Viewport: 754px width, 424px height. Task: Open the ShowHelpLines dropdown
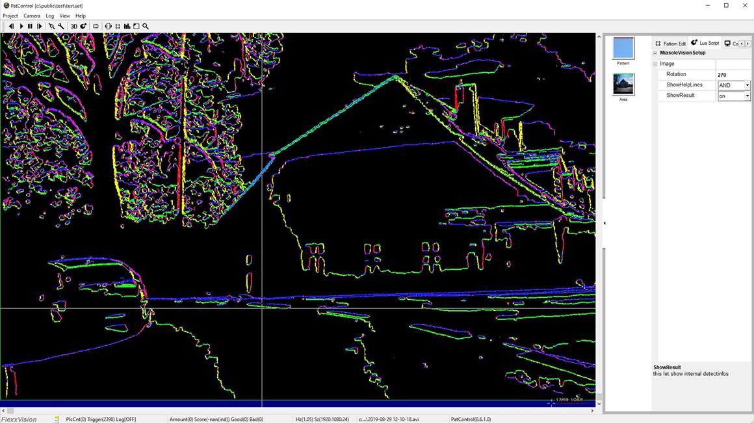747,85
